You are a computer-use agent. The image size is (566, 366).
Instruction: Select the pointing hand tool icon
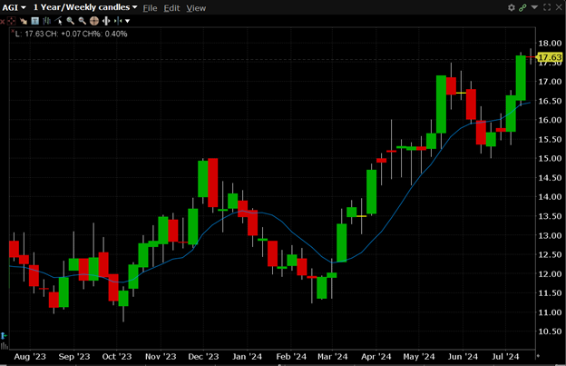pyautogui.click(x=24, y=21)
